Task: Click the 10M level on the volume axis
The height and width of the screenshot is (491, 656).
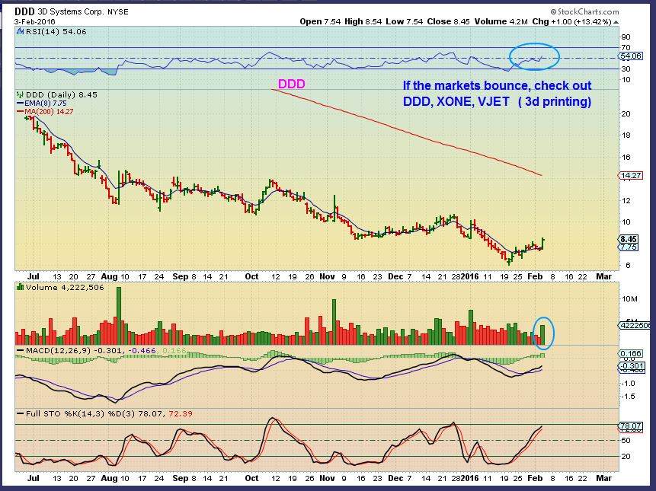Action: pyautogui.click(x=629, y=299)
